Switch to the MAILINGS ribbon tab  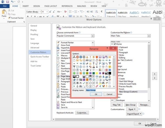coord(81,6)
